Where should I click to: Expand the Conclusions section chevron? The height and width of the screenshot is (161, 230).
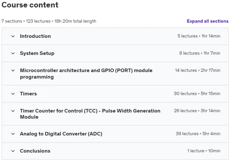coord(13,151)
